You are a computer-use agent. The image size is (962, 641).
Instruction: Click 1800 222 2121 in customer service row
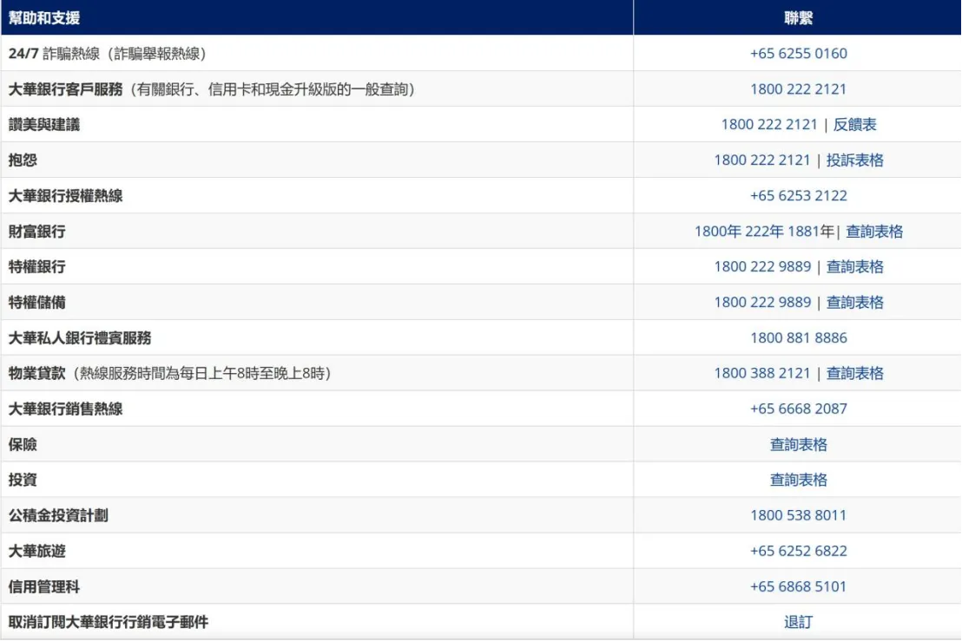(798, 88)
